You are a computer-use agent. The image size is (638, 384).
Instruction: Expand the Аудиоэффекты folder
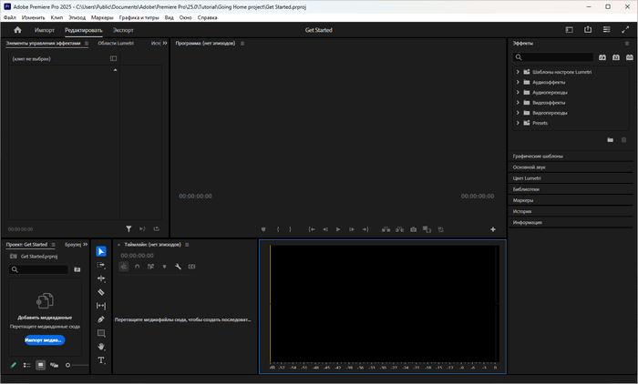click(518, 82)
